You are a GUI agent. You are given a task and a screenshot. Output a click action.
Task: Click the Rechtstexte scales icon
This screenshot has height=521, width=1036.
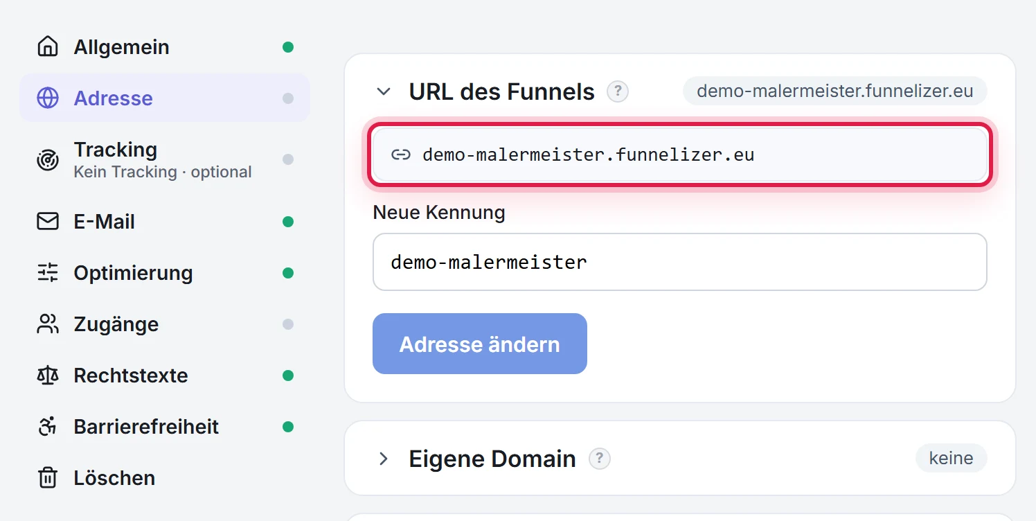pyautogui.click(x=48, y=376)
